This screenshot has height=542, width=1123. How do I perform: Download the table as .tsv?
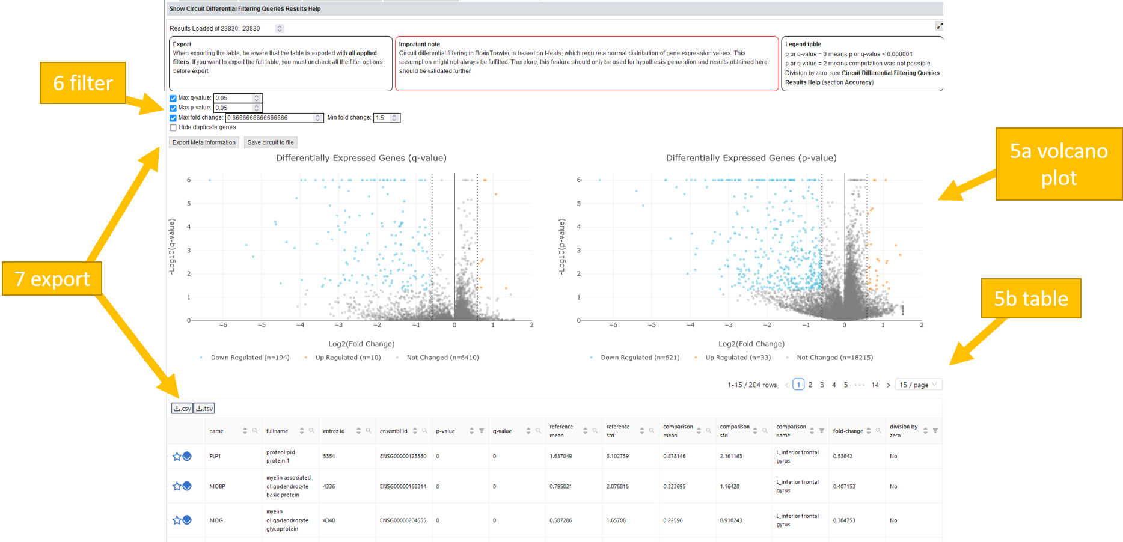[204, 409]
